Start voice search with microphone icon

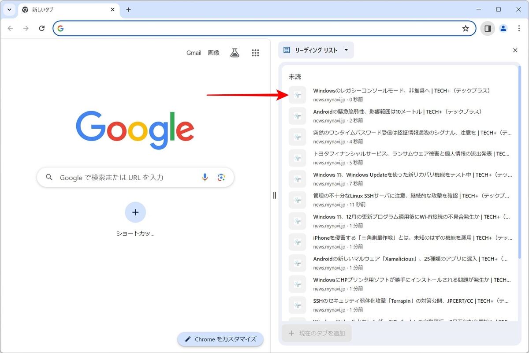205,177
